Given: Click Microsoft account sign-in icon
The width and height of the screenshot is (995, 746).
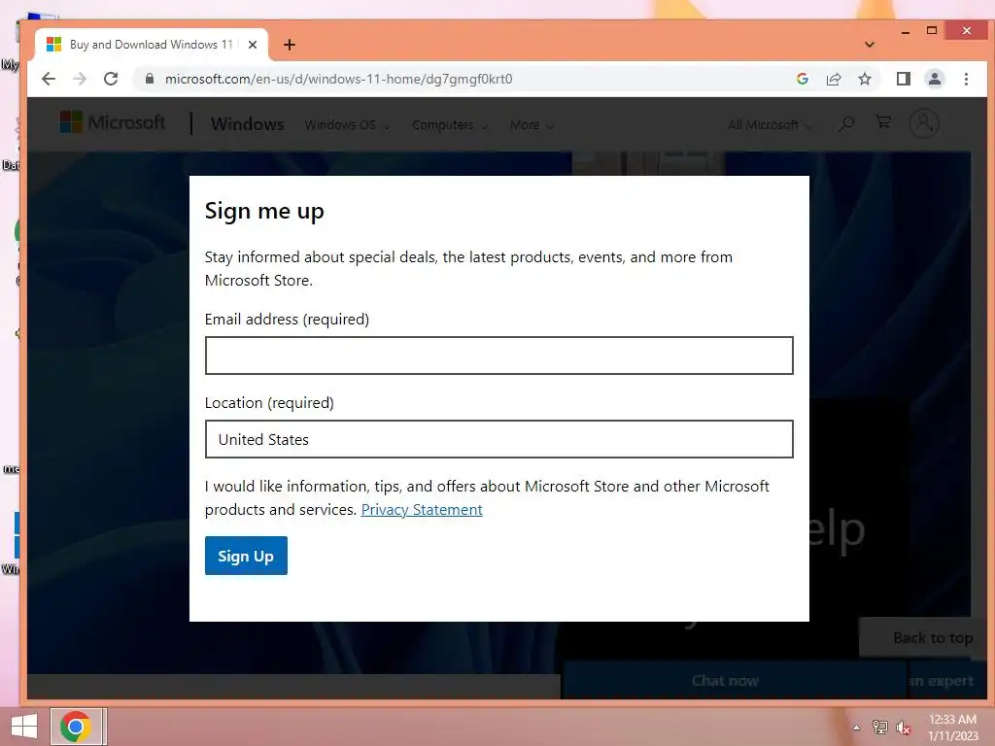Looking at the screenshot, I should [x=924, y=123].
